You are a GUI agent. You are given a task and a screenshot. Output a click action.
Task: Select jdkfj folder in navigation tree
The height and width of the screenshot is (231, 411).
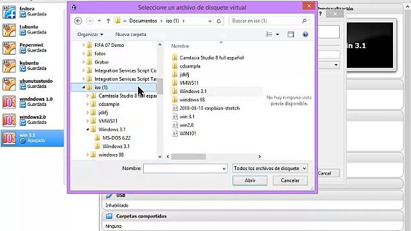click(103, 113)
